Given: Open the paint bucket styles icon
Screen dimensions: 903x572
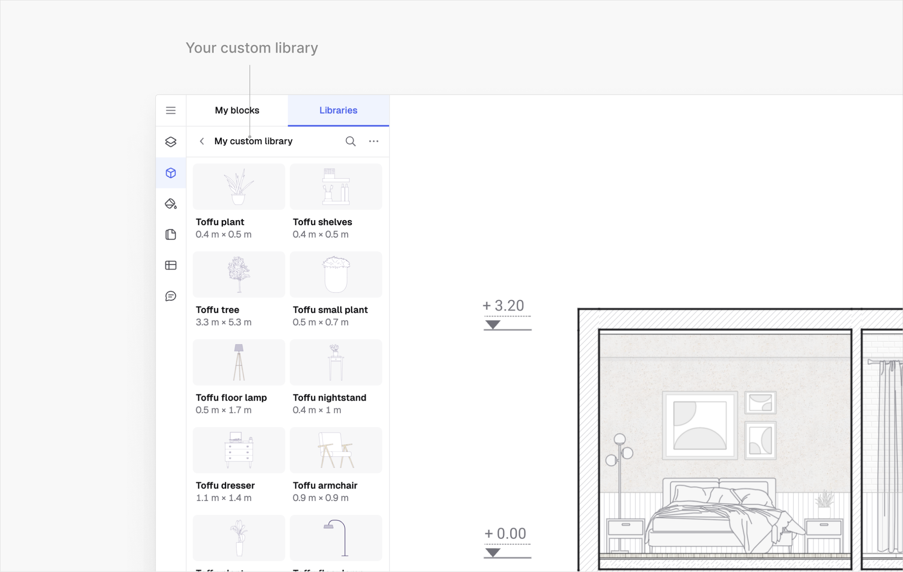Looking at the screenshot, I should (x=171, y=204).
